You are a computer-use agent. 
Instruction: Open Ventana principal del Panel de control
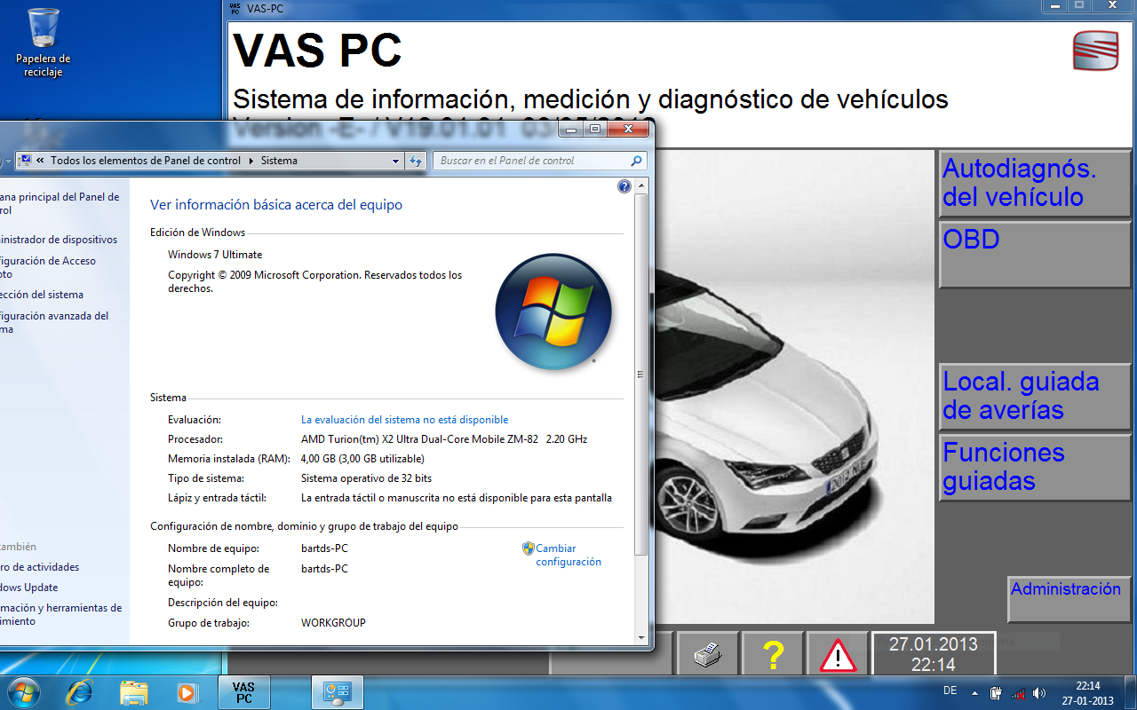[60, 203]
